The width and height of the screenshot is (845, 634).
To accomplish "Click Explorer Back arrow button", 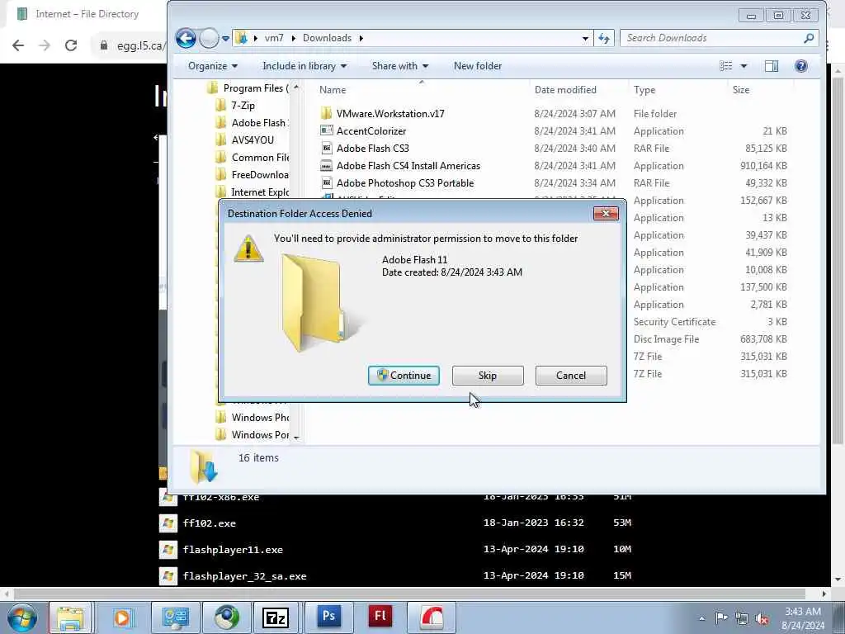I will point(186,38).
